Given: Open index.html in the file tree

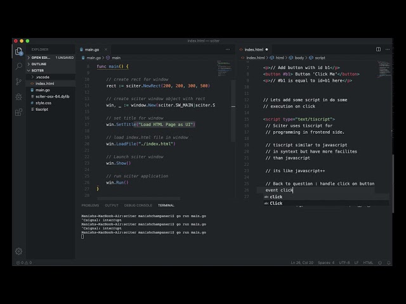Looking at the screenshot, I should 51,84.
